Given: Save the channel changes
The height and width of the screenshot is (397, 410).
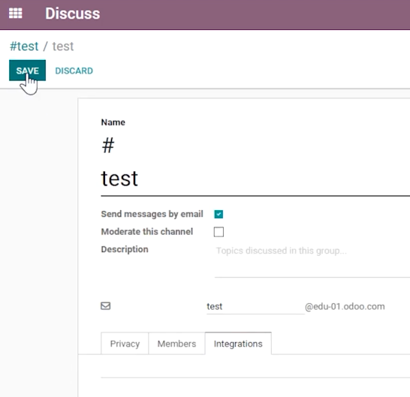Looking at the screenshot, I should 28,71.
